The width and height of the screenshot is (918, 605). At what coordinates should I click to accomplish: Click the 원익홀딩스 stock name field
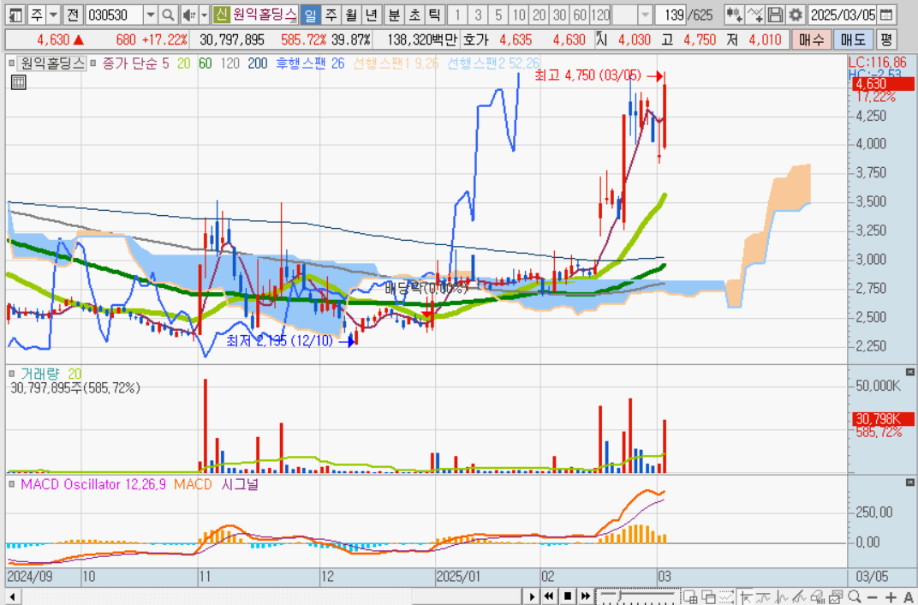click(264, 15)
